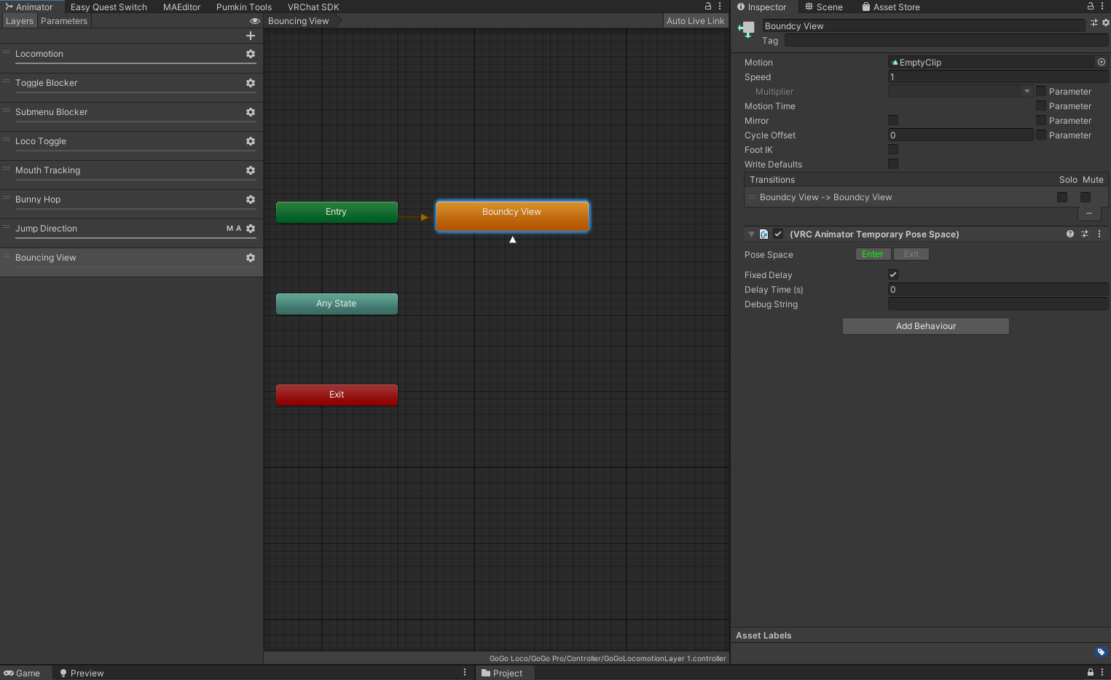Select the orange Boundcy View state node
1111x680 pixels.
(x=512, y=216)
